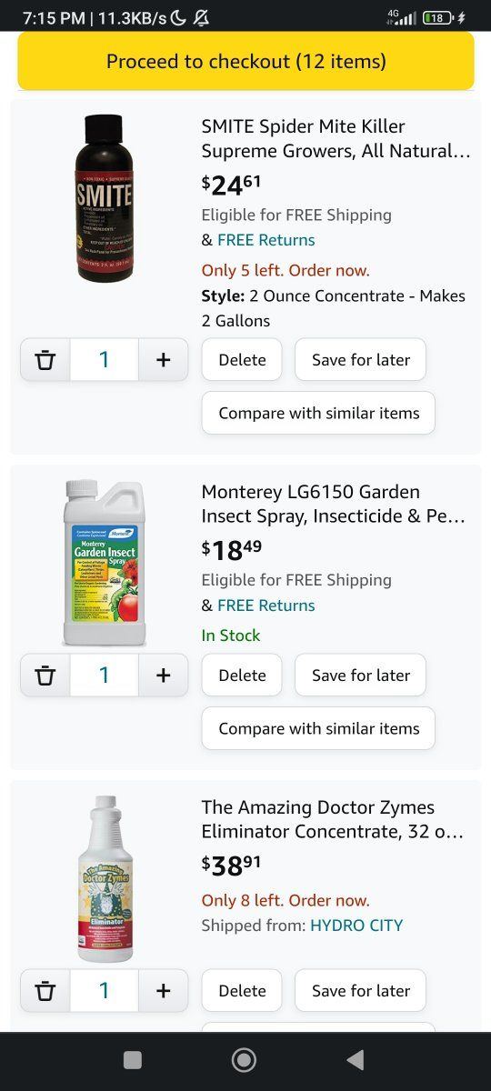Compare Monterey spray with similar items
Image resolution: width=491 pixels, height=1091 pixels.
coord(319,728)
